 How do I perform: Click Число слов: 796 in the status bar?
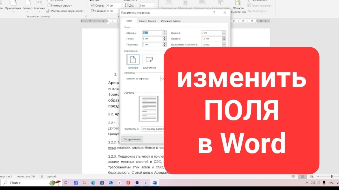pos(26,176)
